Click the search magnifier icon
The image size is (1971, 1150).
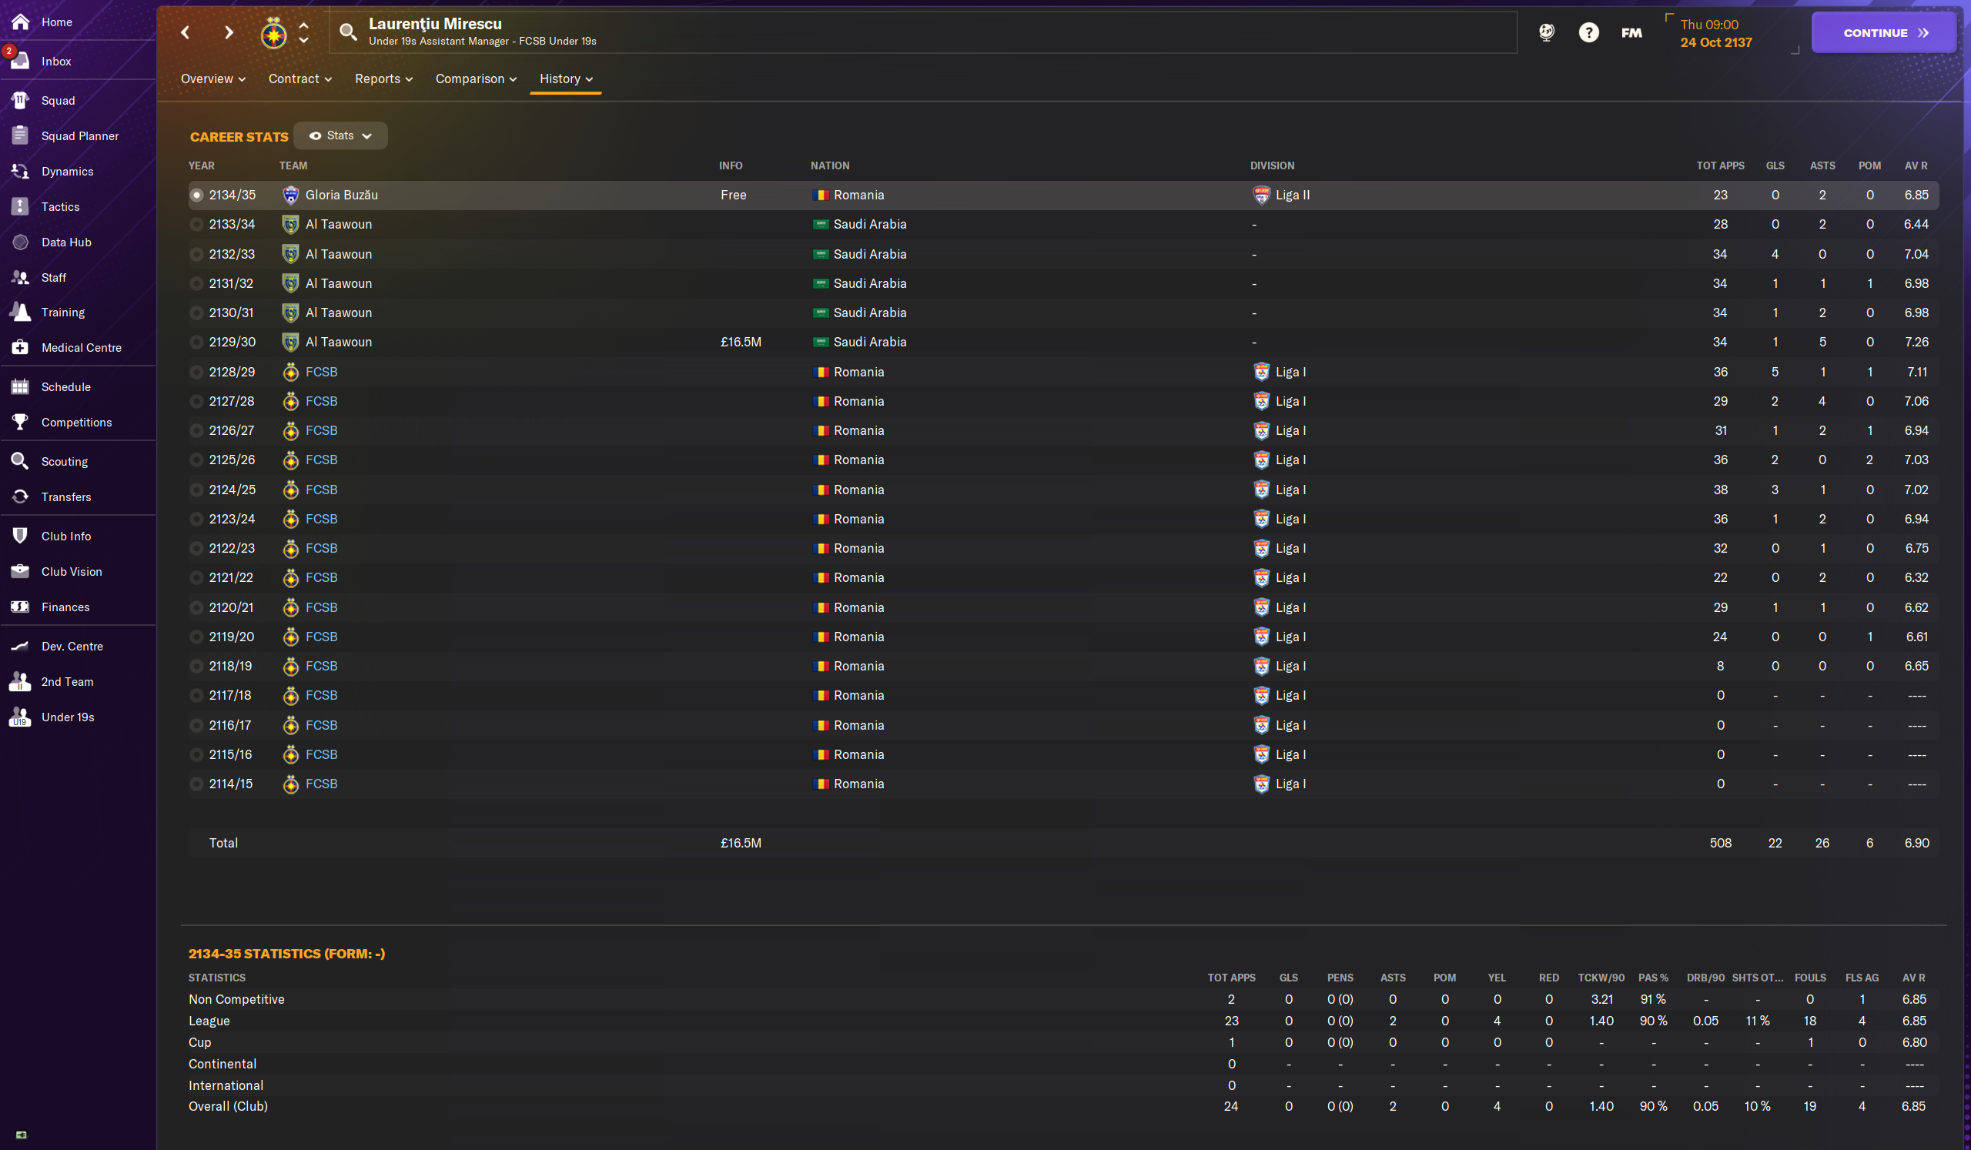click(x=348, y=32)
